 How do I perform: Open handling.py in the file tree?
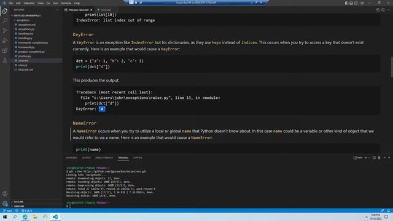(25, 38)
